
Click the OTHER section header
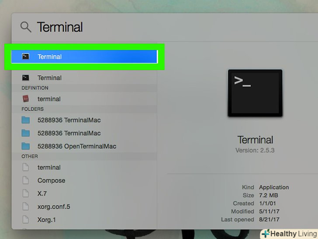click(30, 156)
